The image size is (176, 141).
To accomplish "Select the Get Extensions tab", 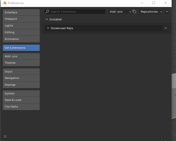I will point(21,48).
